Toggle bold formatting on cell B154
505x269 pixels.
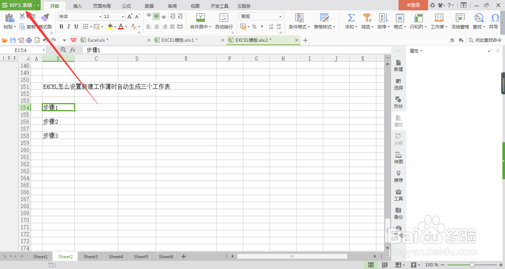tap(61, 26)
